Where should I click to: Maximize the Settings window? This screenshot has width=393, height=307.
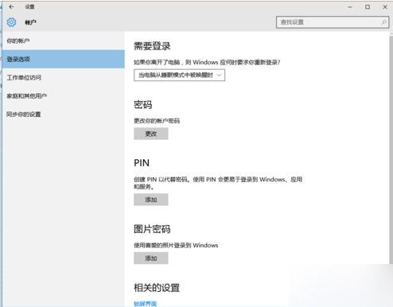pos(368,7)
